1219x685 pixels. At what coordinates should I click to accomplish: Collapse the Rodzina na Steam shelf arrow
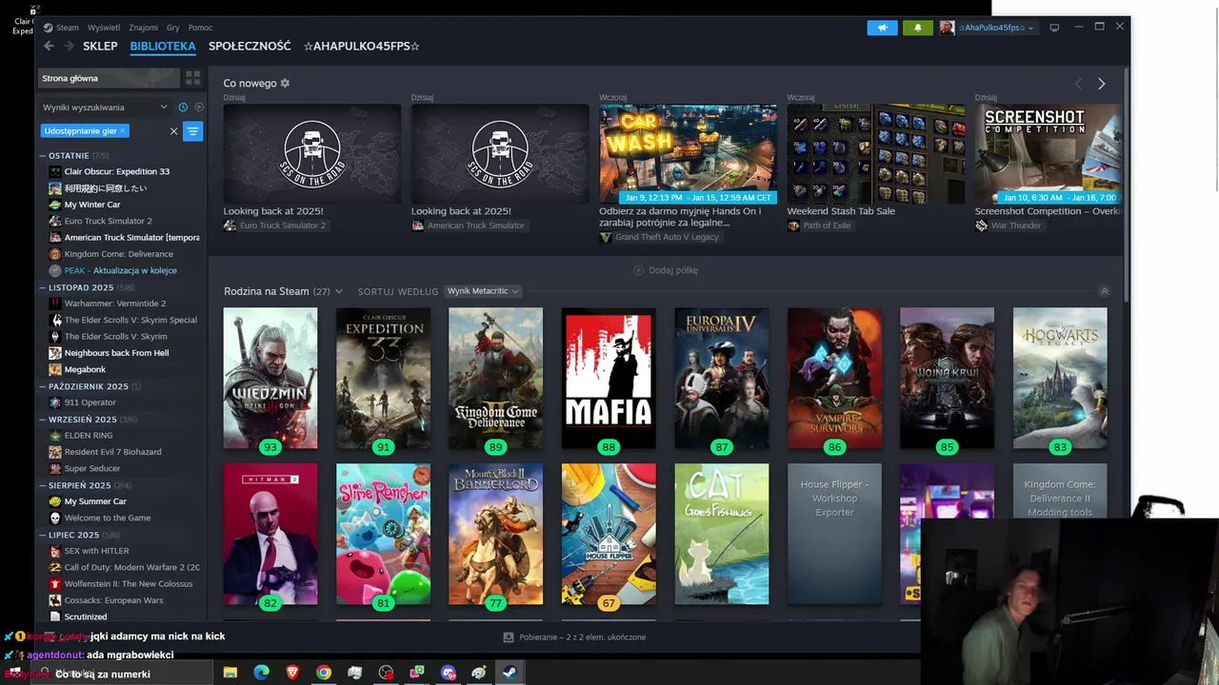pyautogui.click(x=1105, y=291)
